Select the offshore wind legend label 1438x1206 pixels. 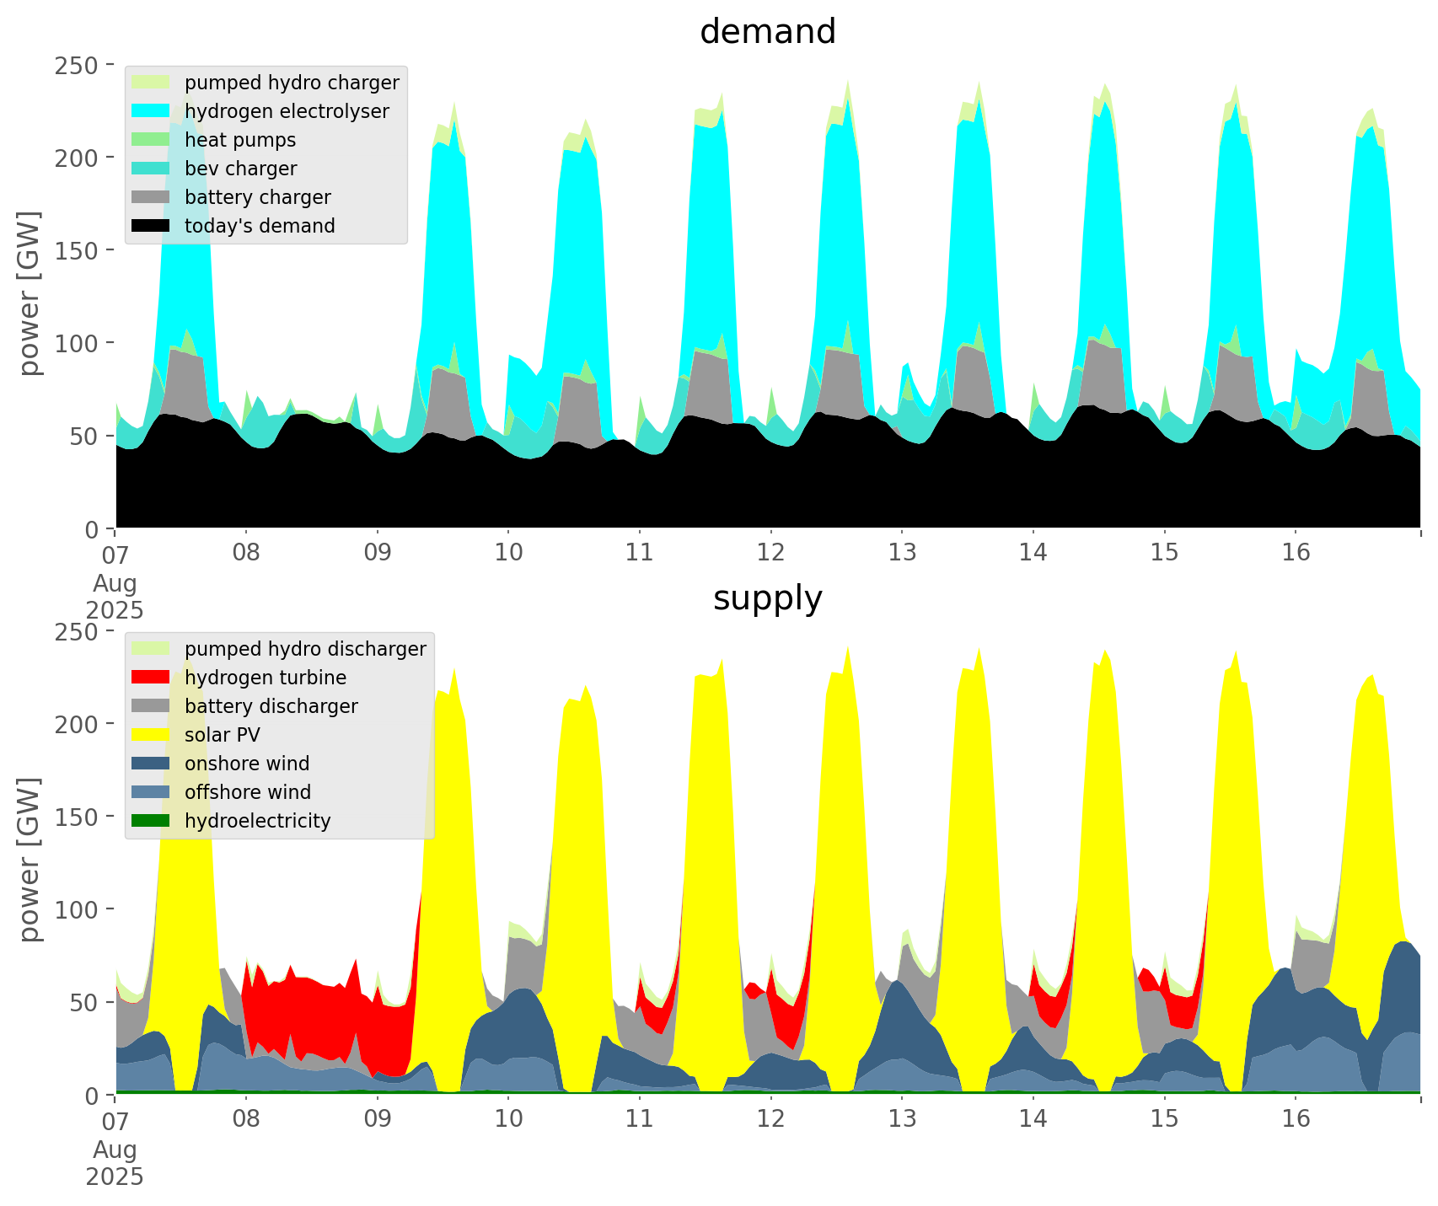247,792
